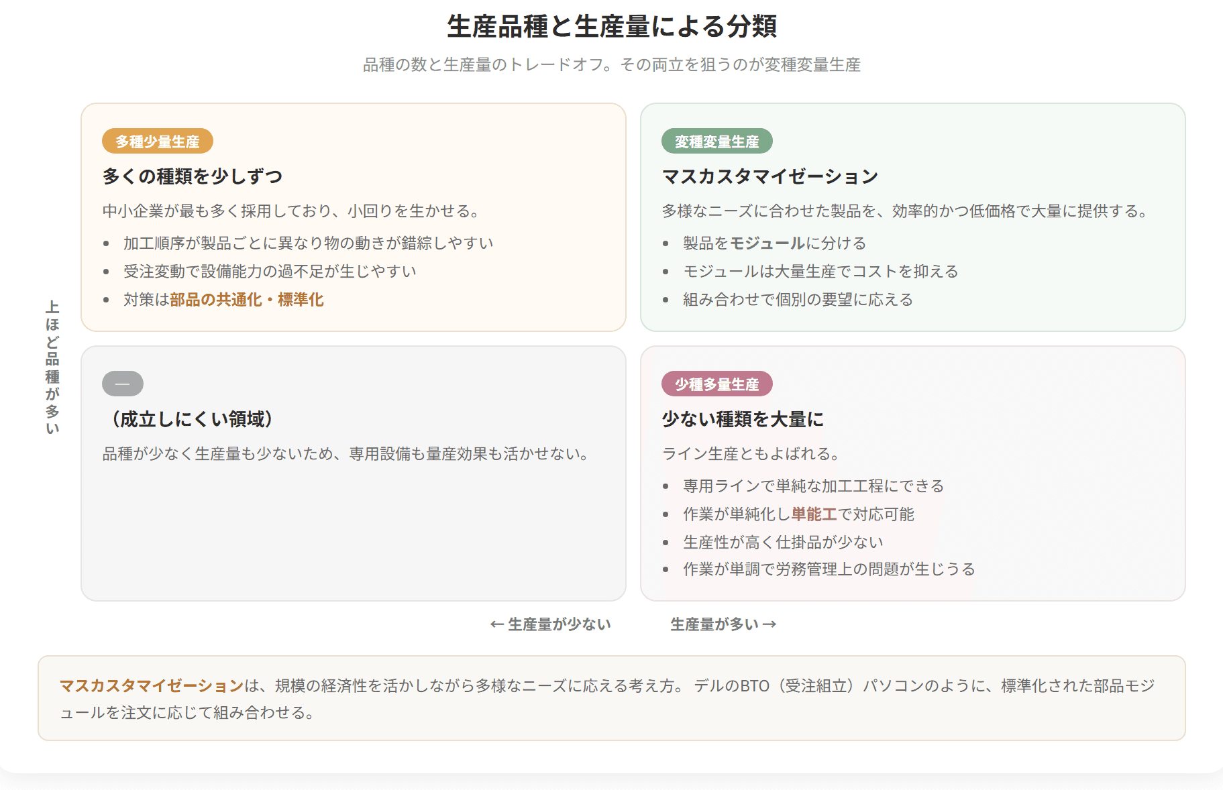Click the heading （成立しにくい領域）

click(193, 419)
